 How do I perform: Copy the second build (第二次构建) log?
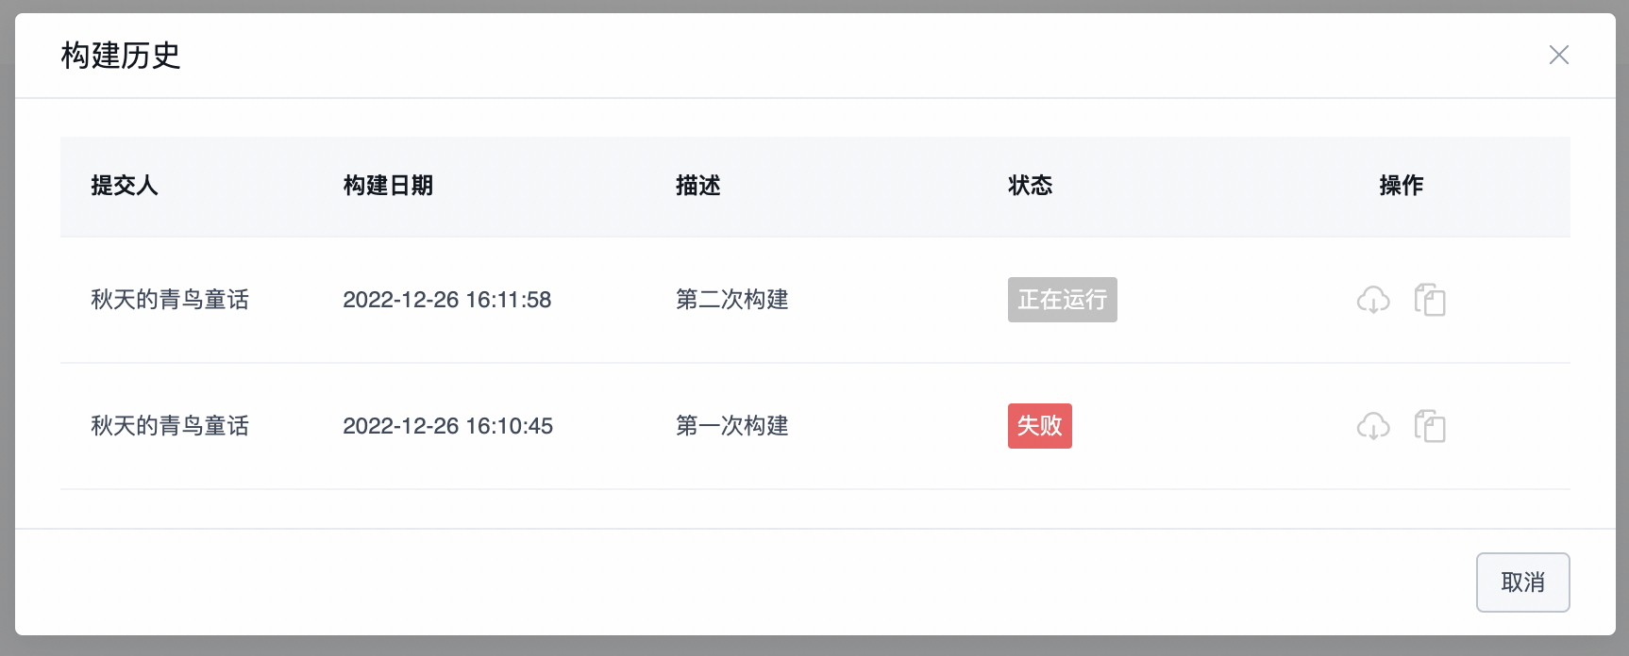tap(1430, 300)
